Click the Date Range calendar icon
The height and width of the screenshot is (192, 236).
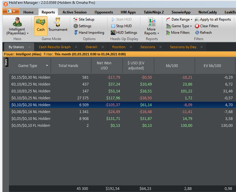[x=169, y=20]
